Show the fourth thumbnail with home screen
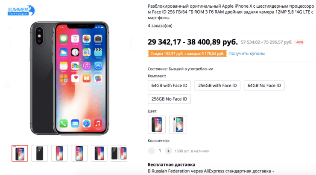The image size is (316, 175). 79,153
